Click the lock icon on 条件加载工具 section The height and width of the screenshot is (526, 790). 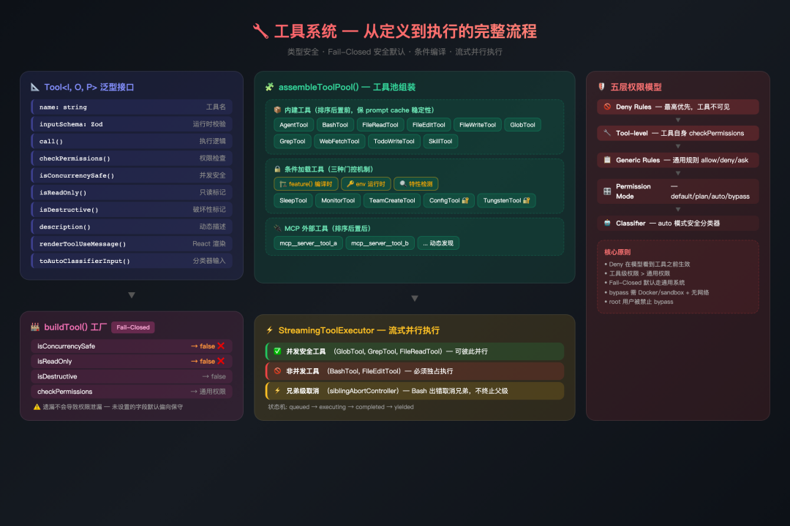coord(277,169)
